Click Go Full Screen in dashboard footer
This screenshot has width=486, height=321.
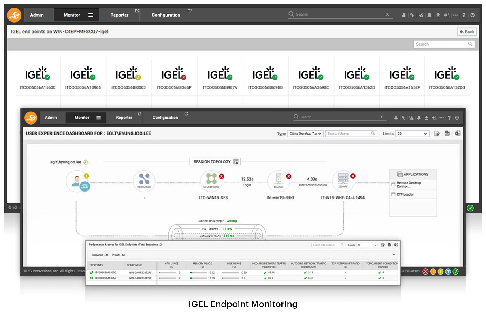pos(410,270)
